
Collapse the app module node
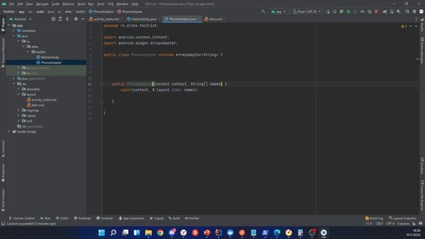9,25
